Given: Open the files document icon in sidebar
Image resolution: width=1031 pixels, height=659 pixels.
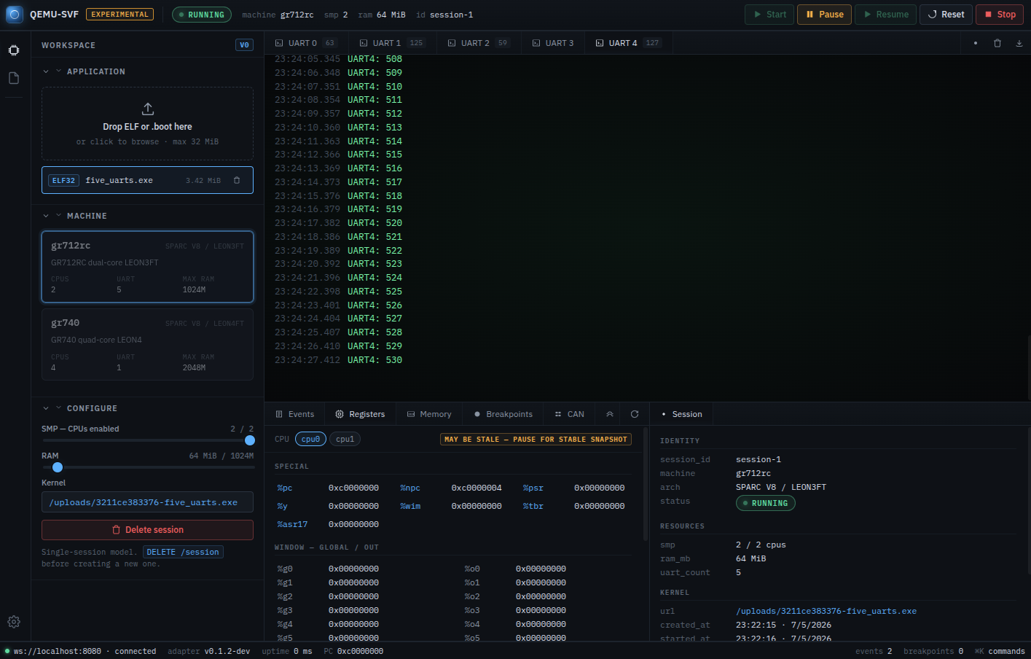Looking at the screenshot, I should pyautogui.click(x=14, y=78).
